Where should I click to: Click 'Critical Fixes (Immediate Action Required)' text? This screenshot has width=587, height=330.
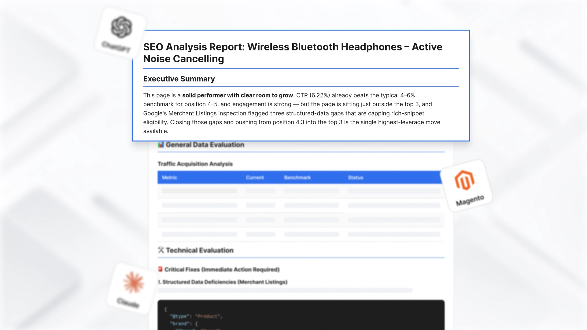pyautogui.click(x=222, y=269)
